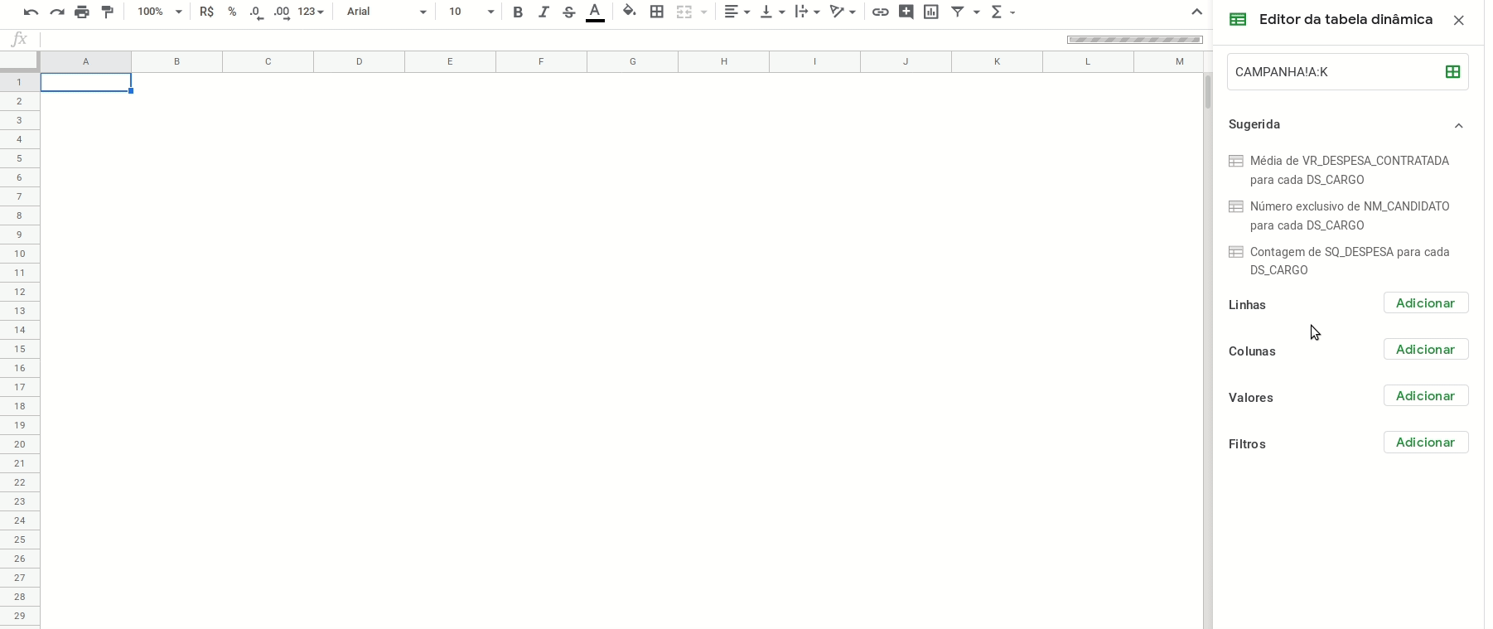The width and height of the screenshot is (1493, 629).
Task: Insert a comment from the toolbar
Action: pos(906,12)
